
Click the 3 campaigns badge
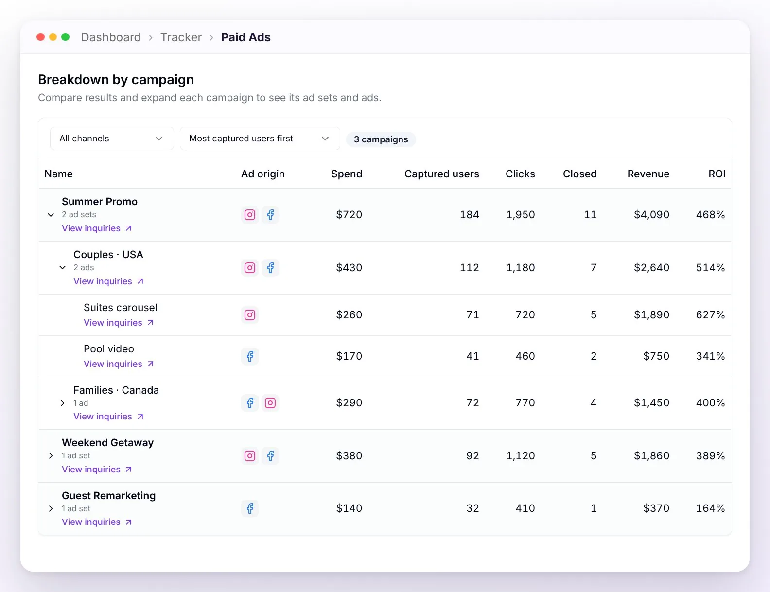[x=381, y=139]
